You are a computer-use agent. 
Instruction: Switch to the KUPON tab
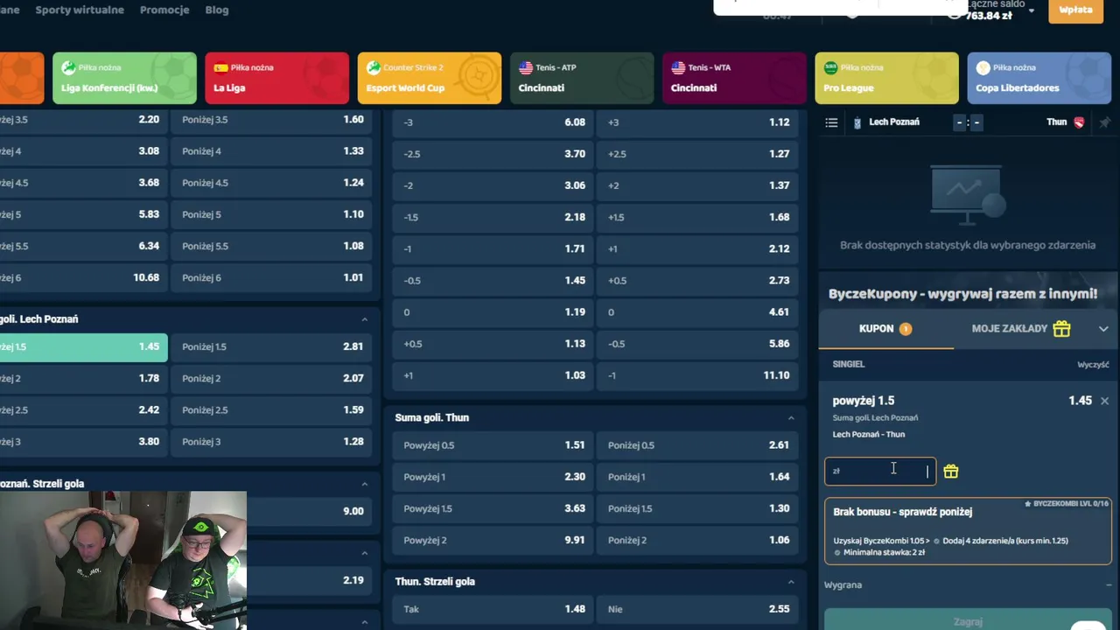pos(885,329)
